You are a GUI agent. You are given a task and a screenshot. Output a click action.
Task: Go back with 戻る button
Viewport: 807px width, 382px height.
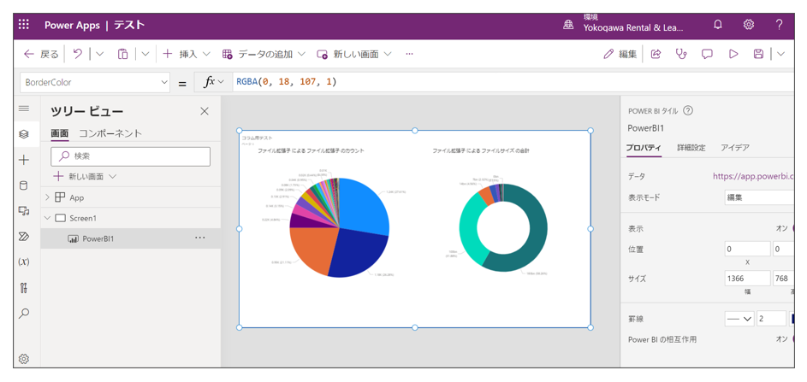pyautogui.click(x=42, y=54)
